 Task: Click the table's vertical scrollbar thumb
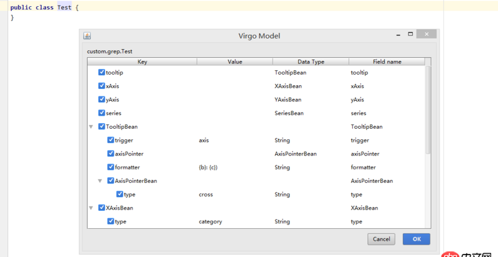pyautogui.click(x=428, y=110)
